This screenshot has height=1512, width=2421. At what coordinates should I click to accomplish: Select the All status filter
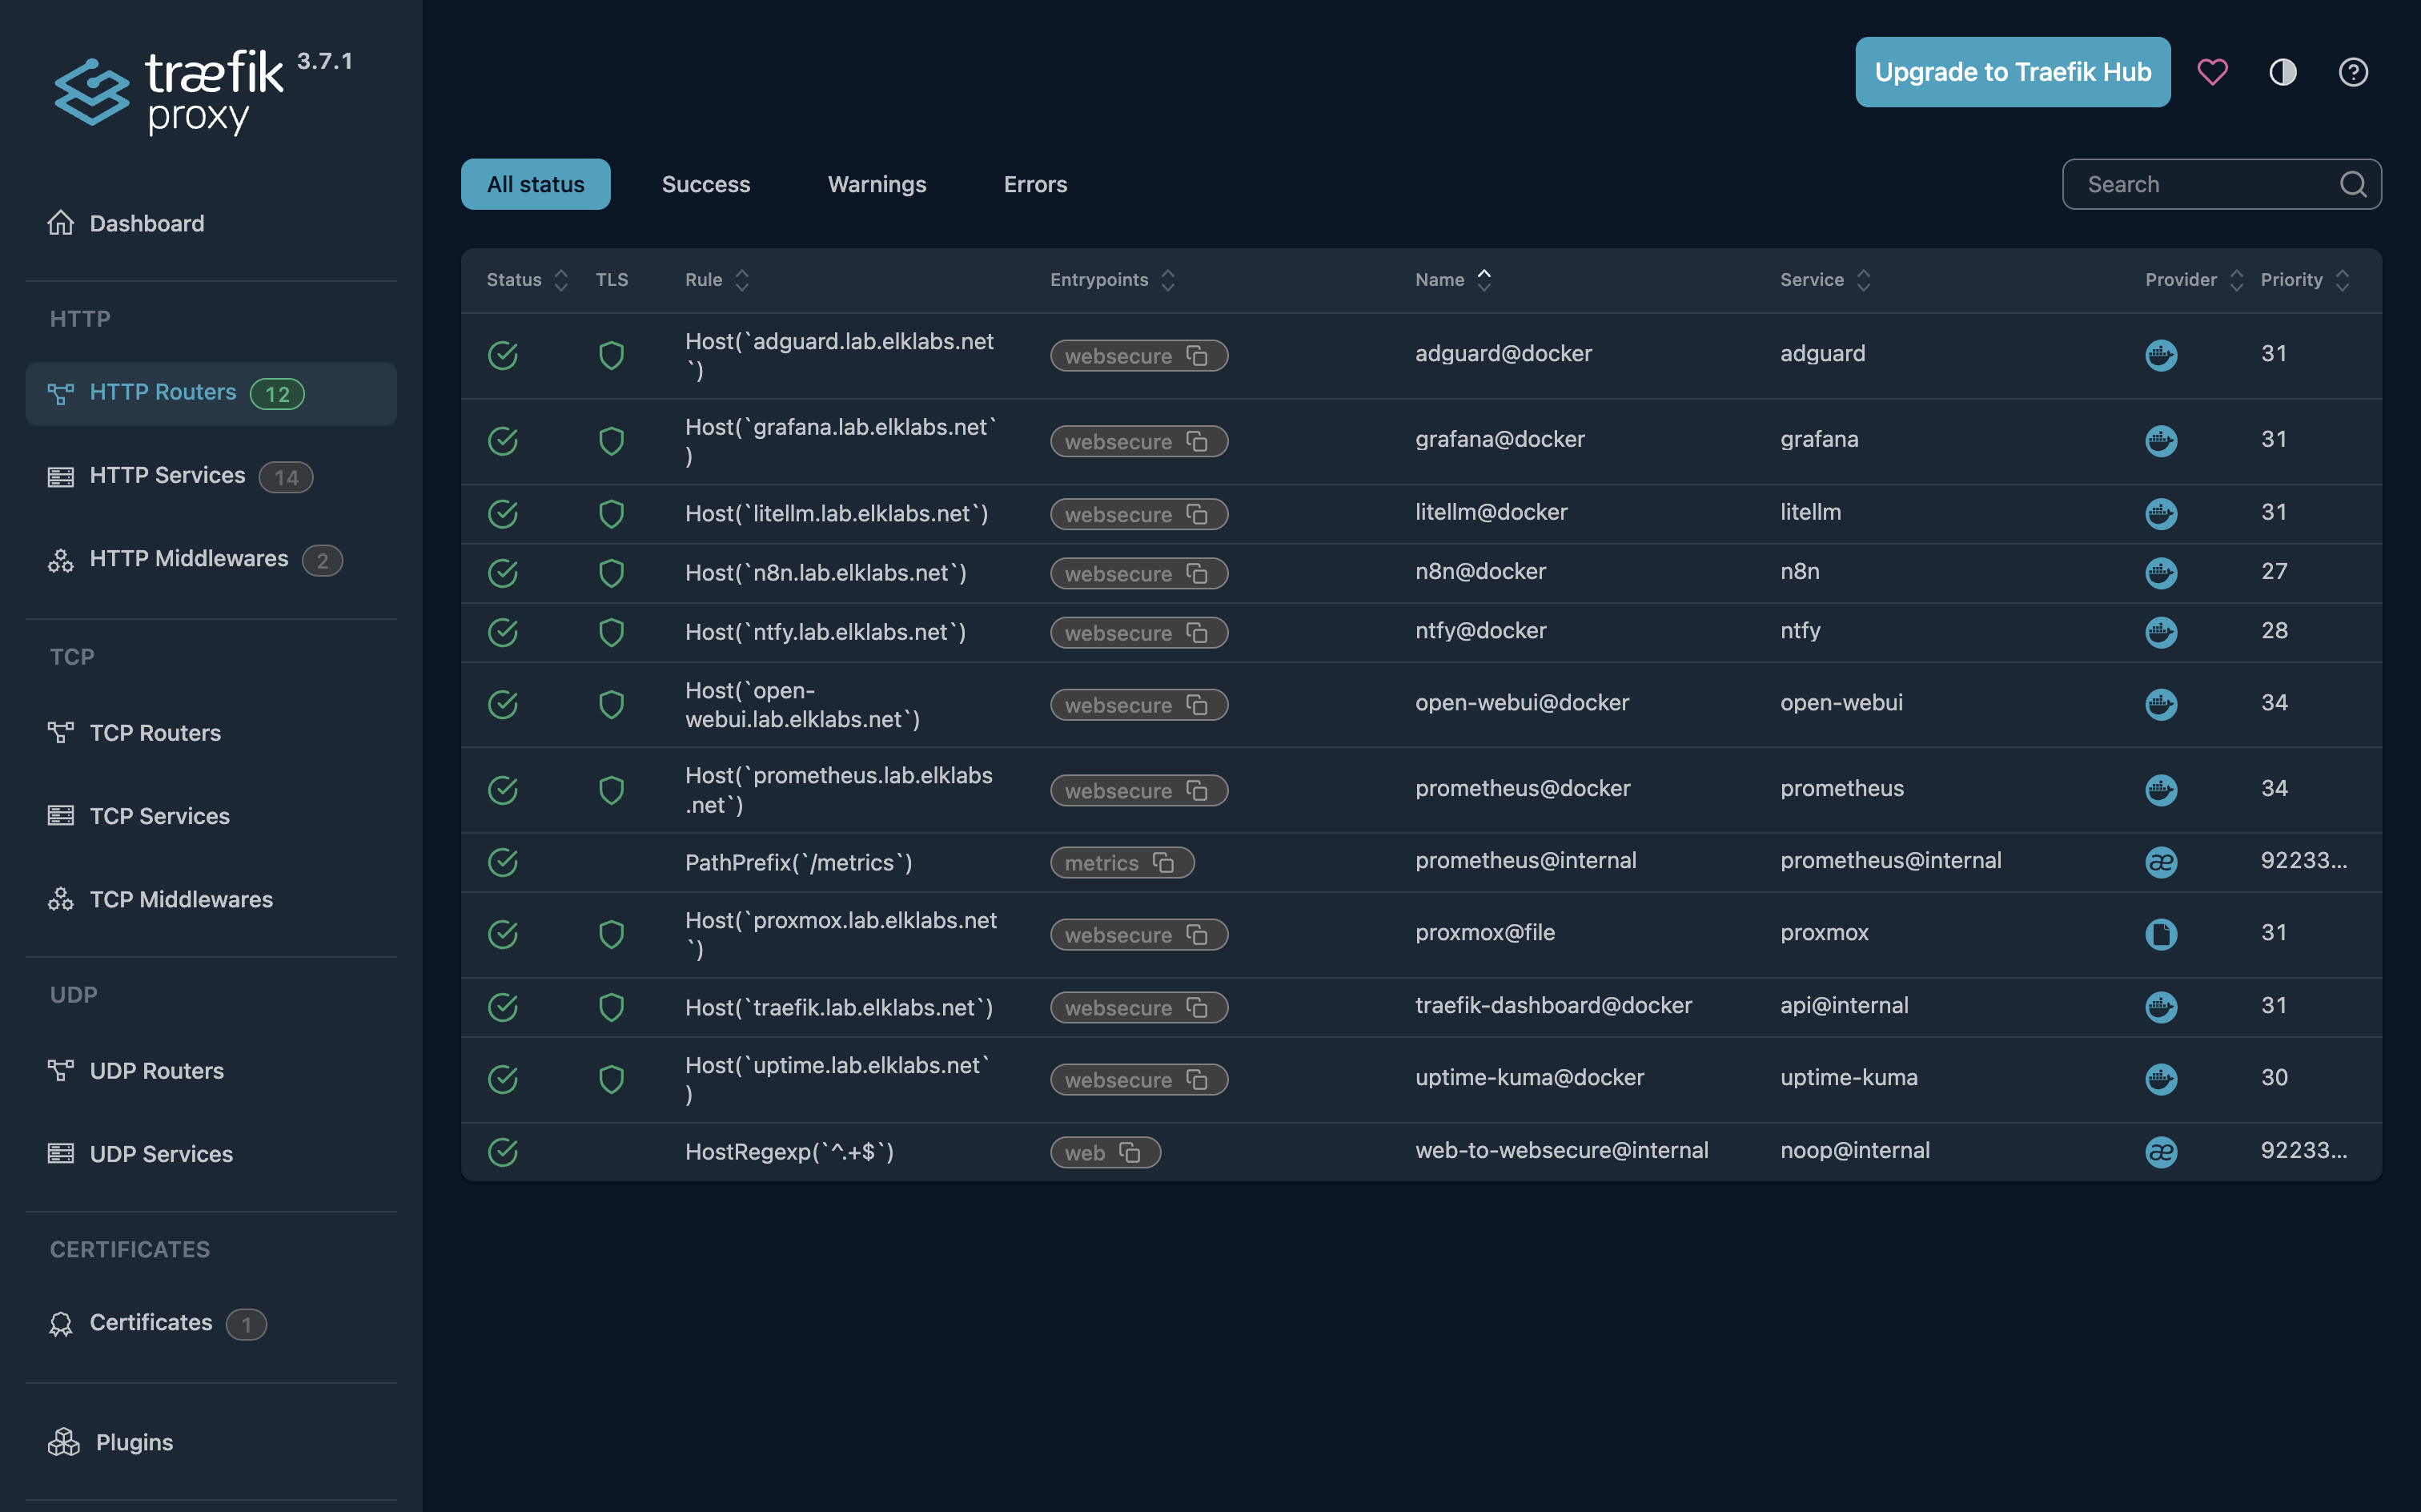tap(536, 184)
